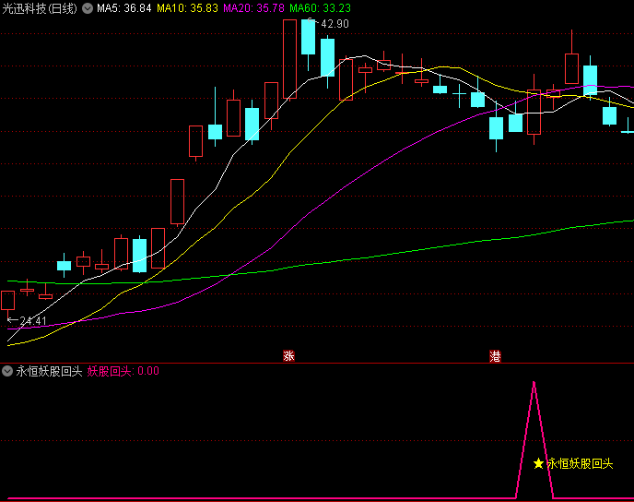The height and width of the screenshot is (502, 634).
Task: Click the MA20: 35.78 label
Action: pos(254,8)
